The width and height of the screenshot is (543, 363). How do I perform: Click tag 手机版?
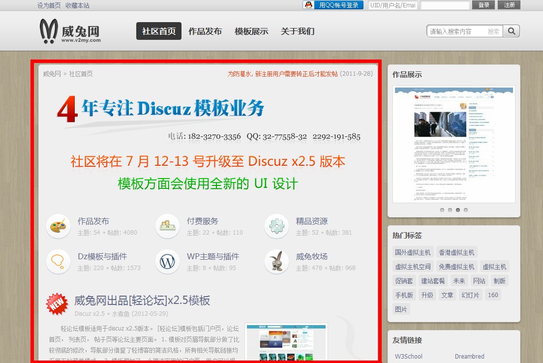404,295
